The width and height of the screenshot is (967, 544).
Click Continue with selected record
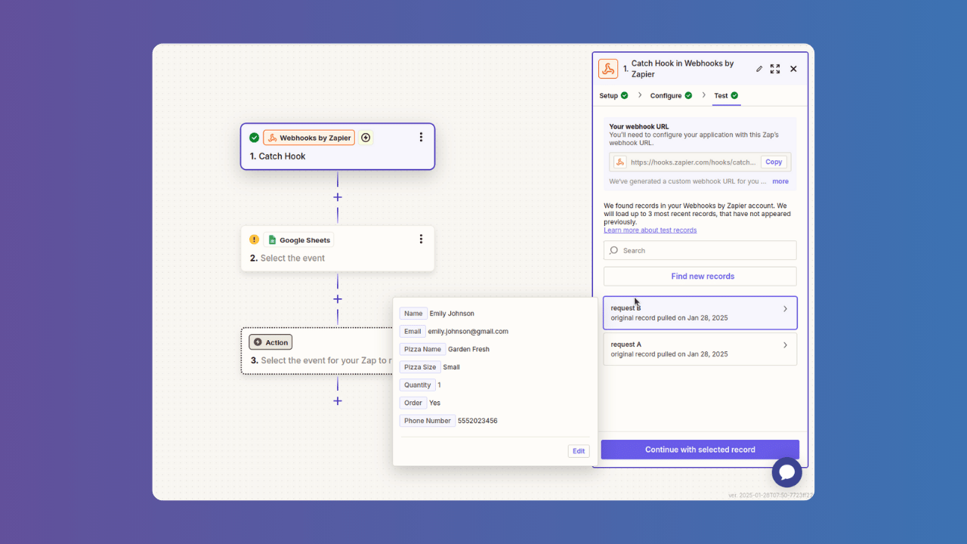(x=700, y=450)
